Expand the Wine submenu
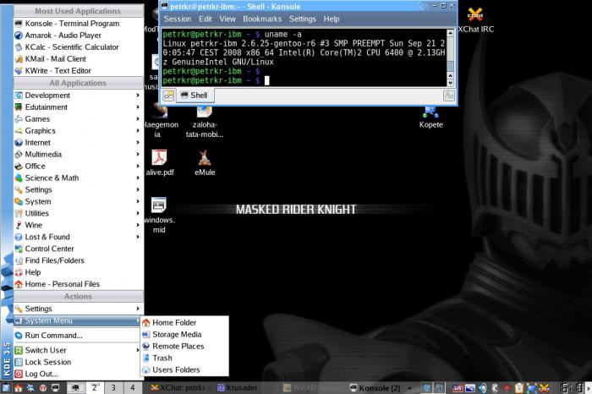This screenshot has width=592, height=394. pos(78,225)
